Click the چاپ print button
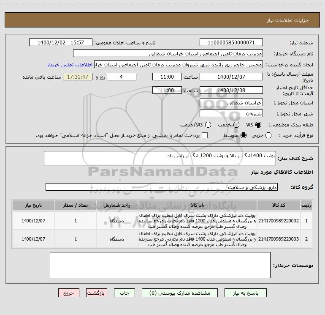The height and width of the screenshot is (315, 325). tap(125, 293)
